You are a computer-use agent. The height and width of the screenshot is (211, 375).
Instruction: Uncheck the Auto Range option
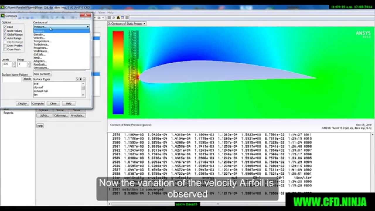coord(5,38)
